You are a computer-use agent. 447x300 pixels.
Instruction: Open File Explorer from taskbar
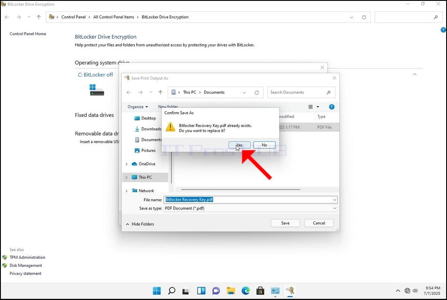230,290
